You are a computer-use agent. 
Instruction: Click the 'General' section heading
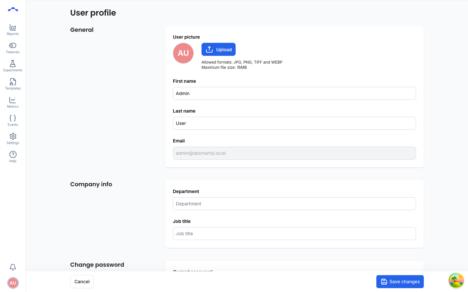click(82, 30)
